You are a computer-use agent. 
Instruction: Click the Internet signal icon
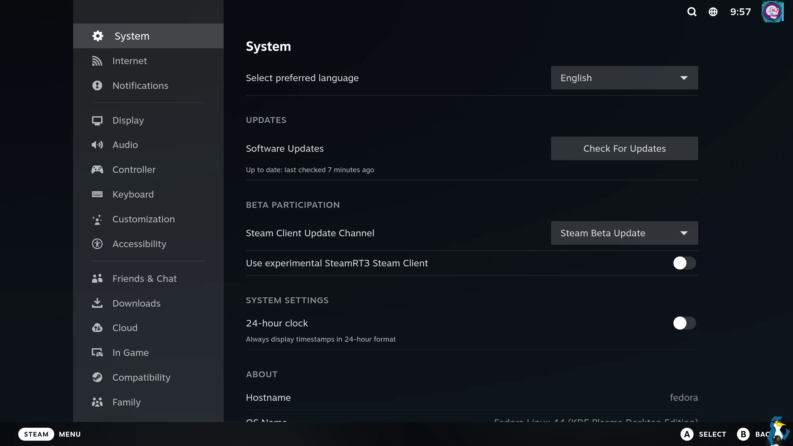click(x=97, y=61)
